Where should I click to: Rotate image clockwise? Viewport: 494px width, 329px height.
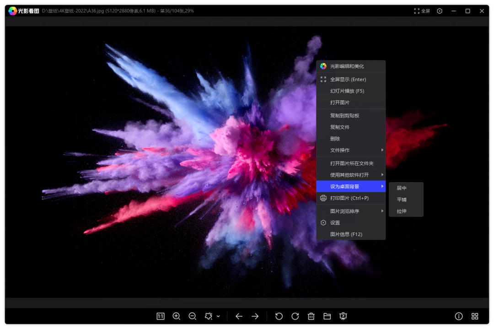(295, 316)
